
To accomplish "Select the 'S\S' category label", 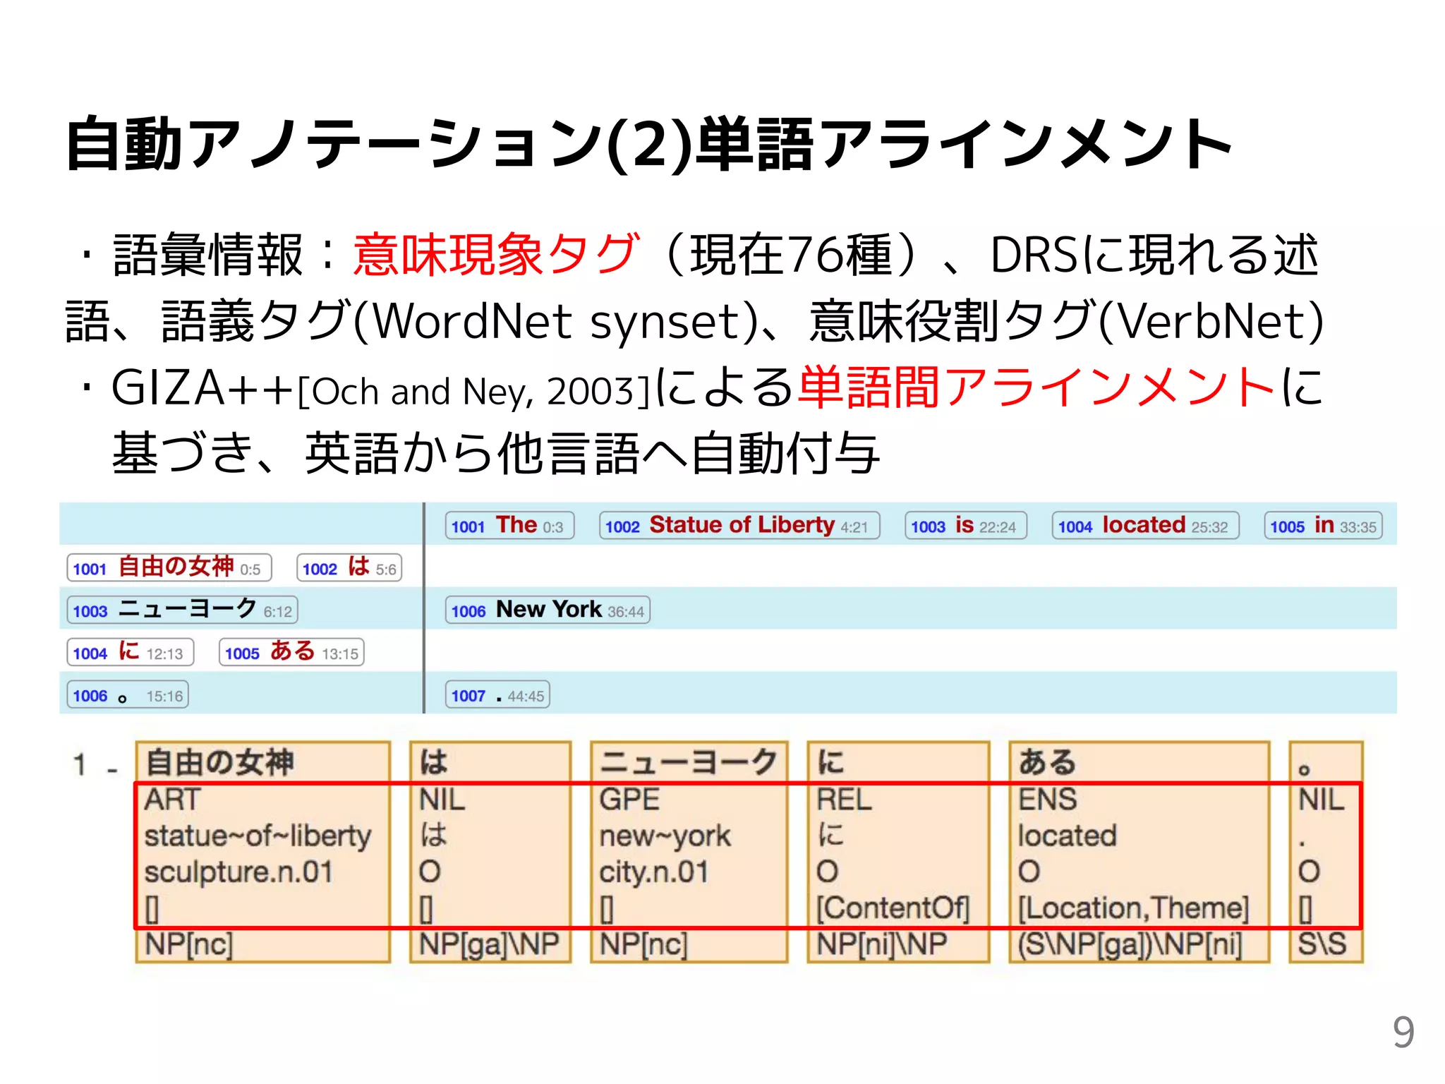I will click(x=1322, y=944).
